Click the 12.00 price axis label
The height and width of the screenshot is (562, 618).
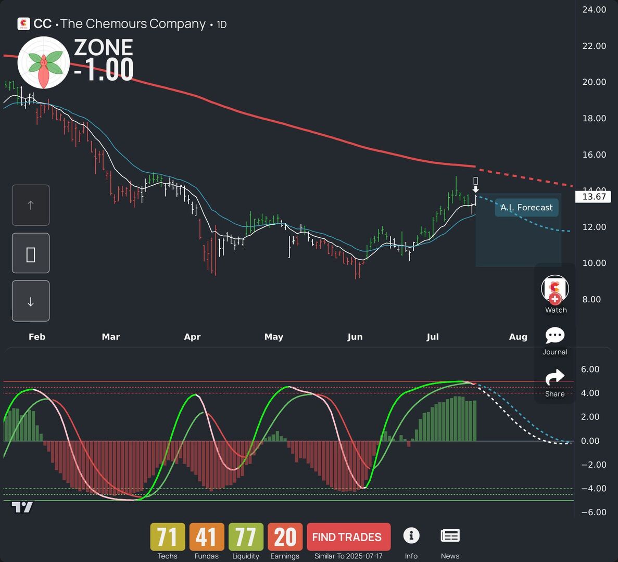pos(594,227)
